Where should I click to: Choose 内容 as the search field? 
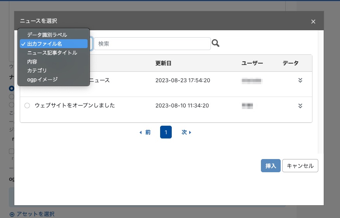point(32,62)
